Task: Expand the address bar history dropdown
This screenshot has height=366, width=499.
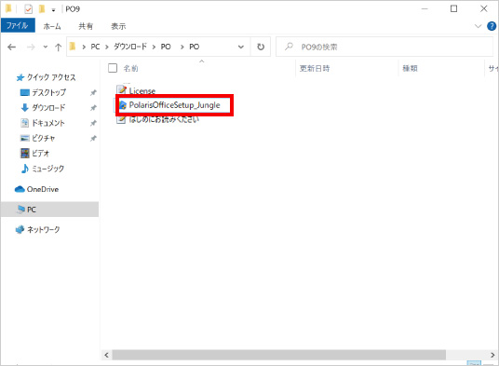Action: pos(241,47)
